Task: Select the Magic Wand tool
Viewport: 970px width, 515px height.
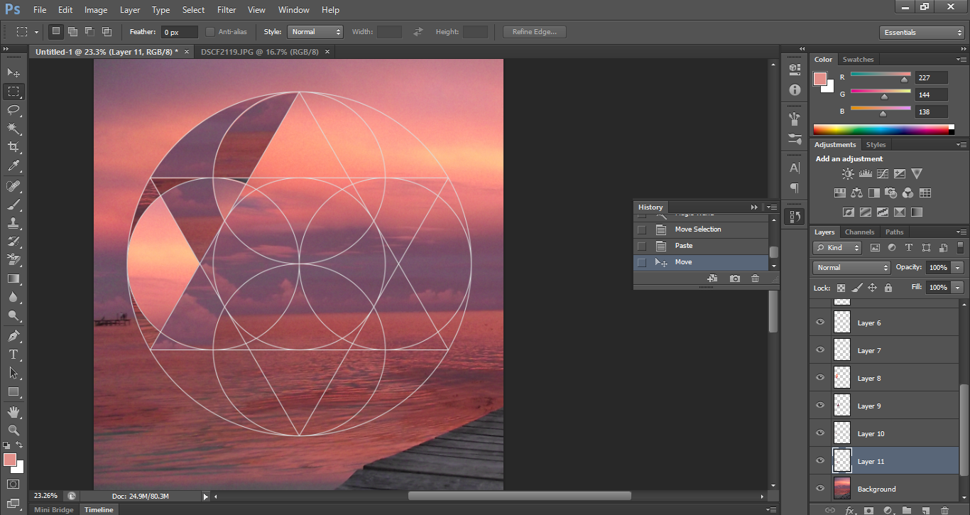Action: pos(13,129)
